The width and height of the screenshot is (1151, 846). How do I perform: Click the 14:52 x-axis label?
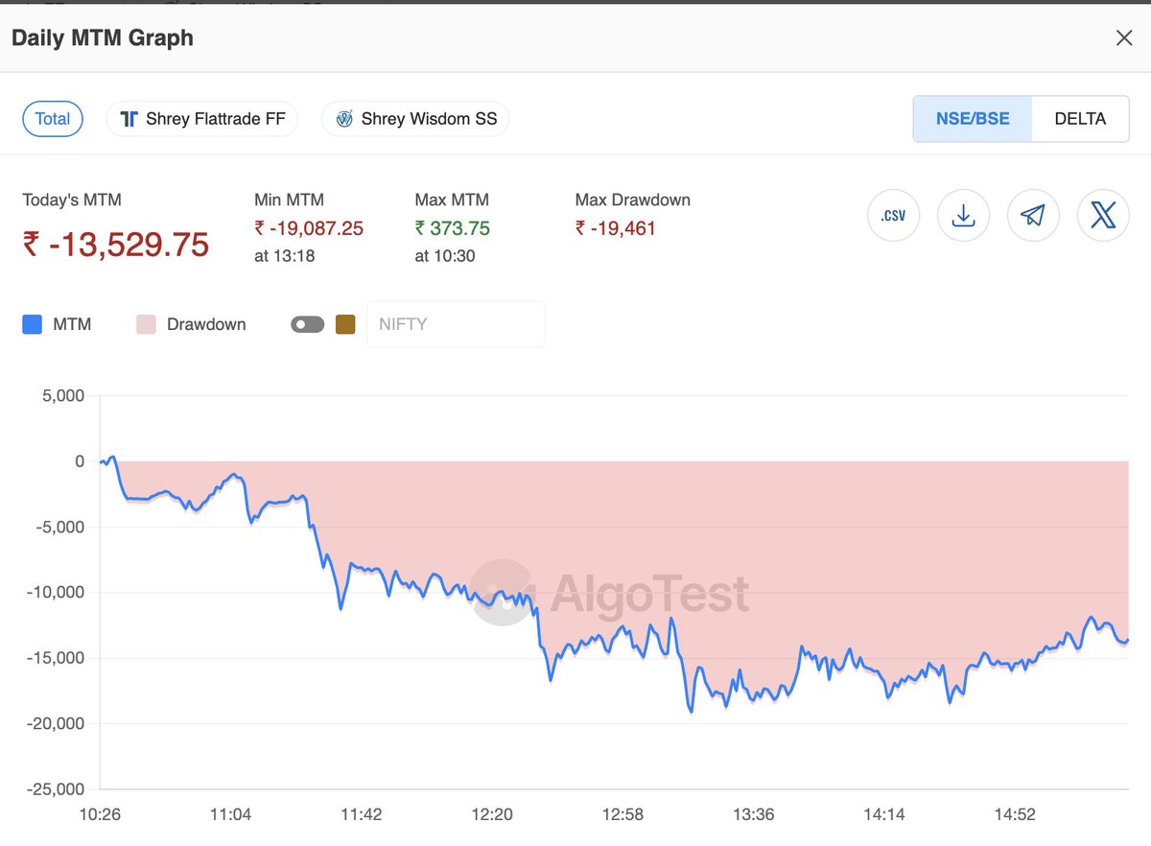pyautogui.click(x=1015, y=815)
